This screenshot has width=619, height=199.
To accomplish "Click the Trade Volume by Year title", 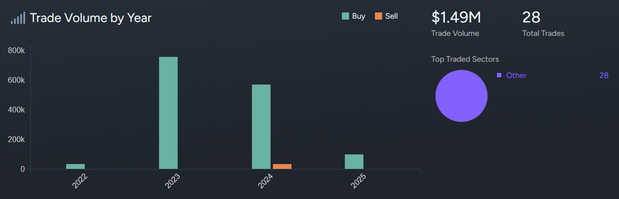I will 91,18.
